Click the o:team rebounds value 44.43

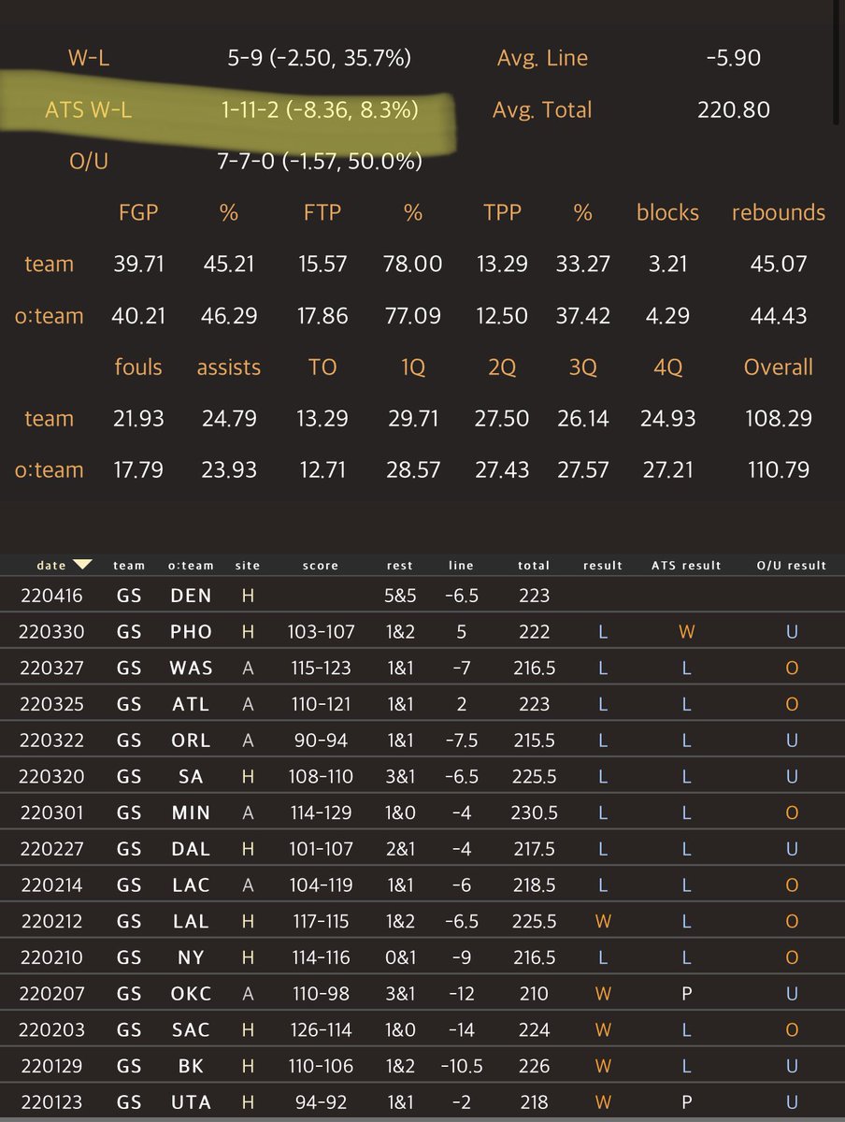tap(779, 316)
